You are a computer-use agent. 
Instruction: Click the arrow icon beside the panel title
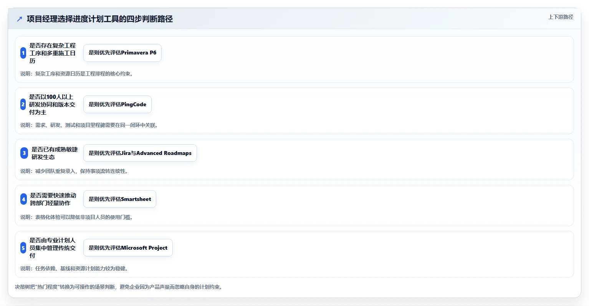(x=20, y=19)
